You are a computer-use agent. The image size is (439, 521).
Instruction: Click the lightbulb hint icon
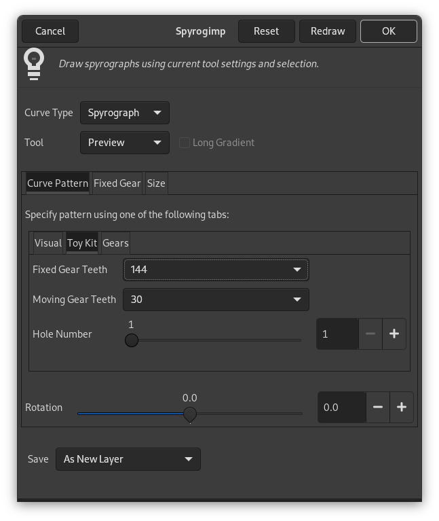[34, 63]
